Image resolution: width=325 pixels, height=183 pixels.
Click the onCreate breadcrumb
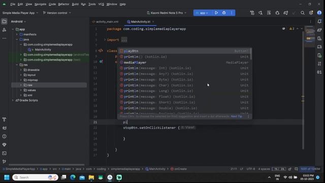click(x=178, y=169)
